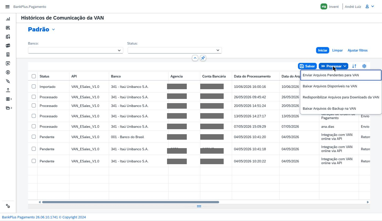
Task: Choose Enviar Arquivos Pendentes para VAN
Action: (x=341, y=75)
